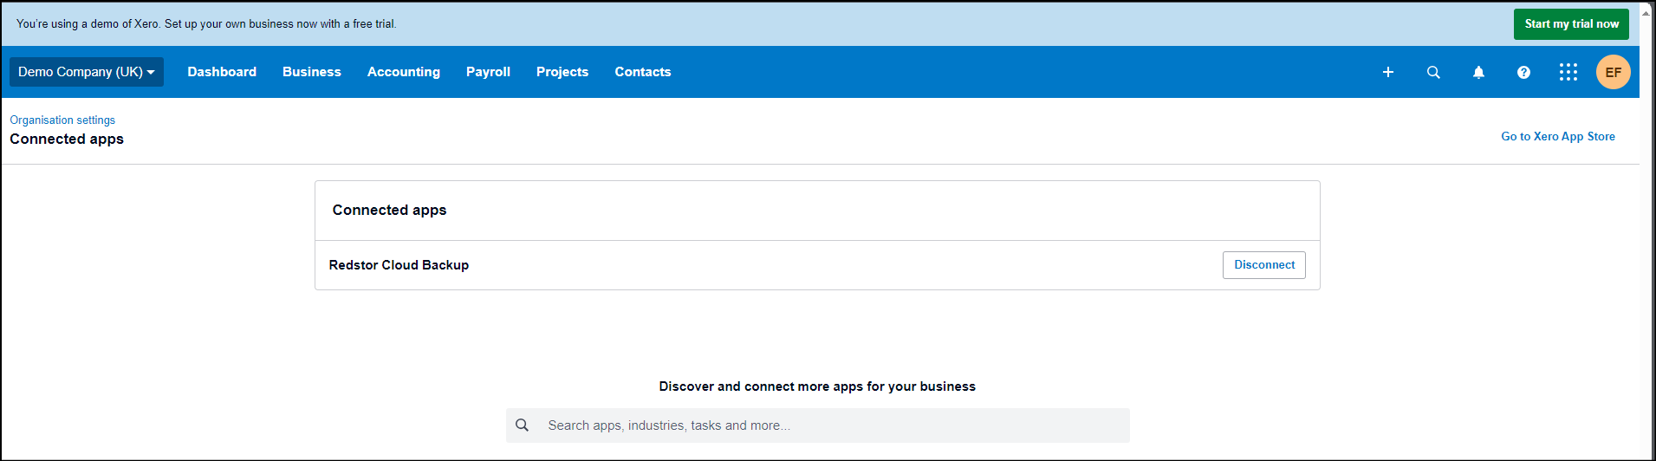Open the Dashboard menu item
1656x461 pixels.
point(222,72)
